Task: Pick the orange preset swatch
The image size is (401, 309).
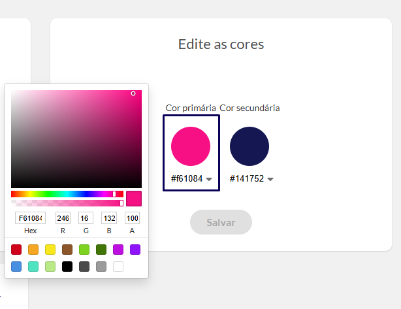Action: tap(33, 250)
